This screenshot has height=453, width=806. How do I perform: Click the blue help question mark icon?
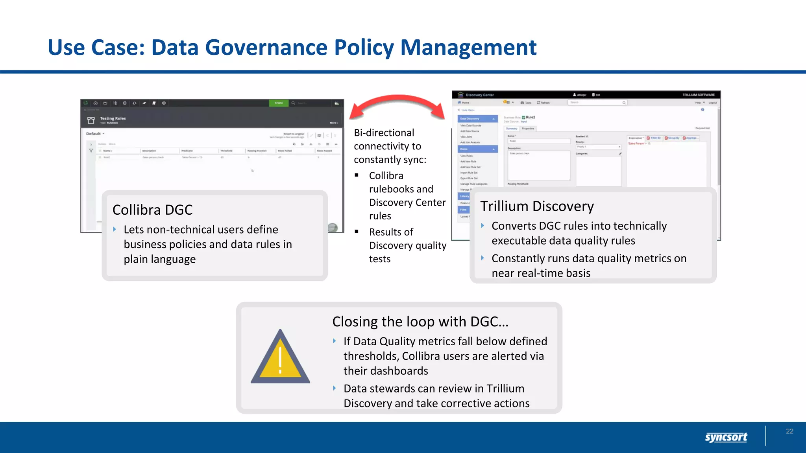point(702,110)
